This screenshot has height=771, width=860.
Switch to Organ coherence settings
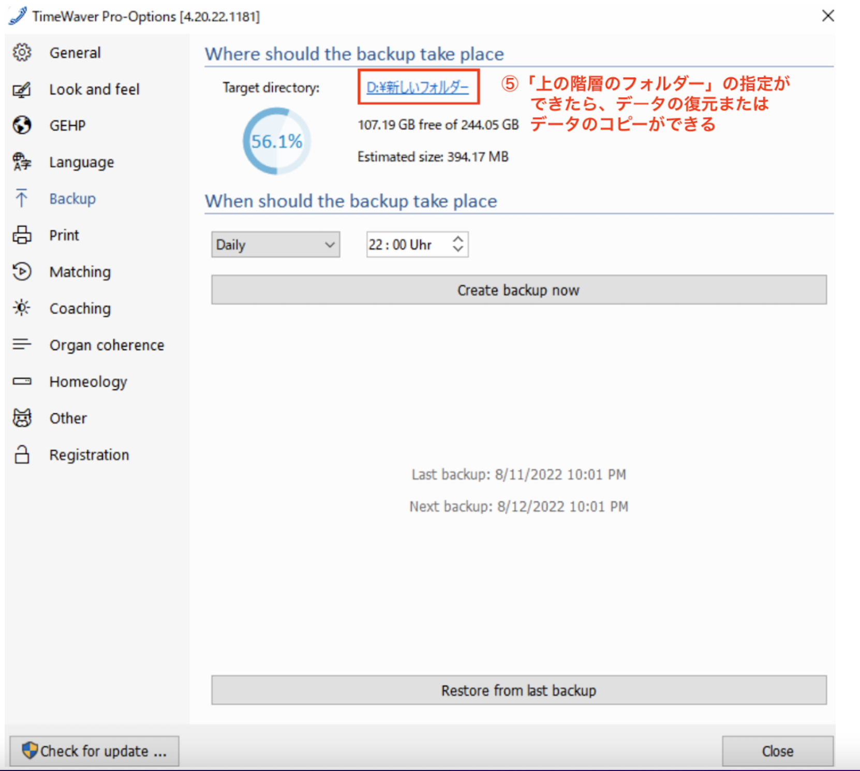107,345
